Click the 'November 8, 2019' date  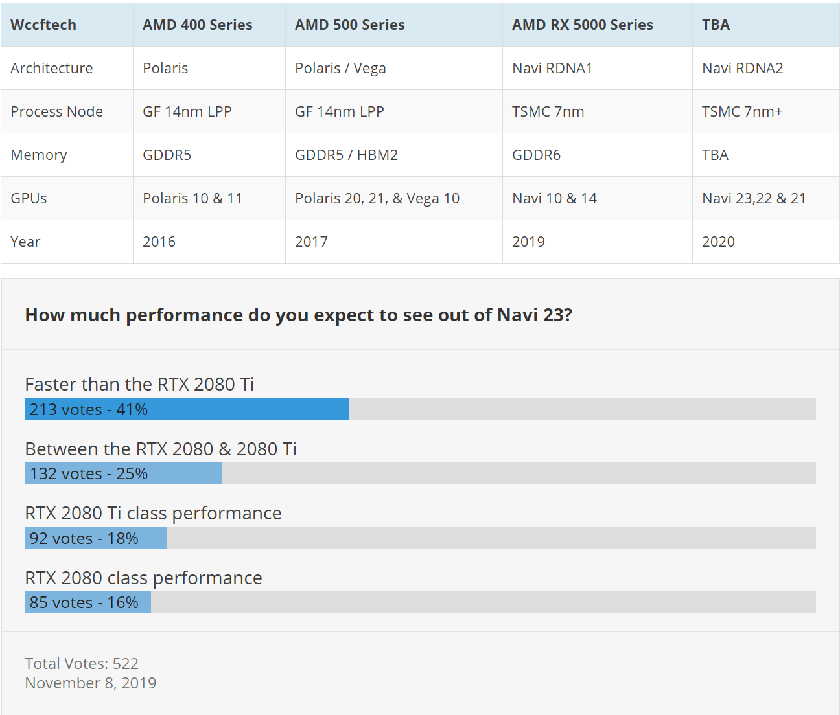tap(91, 683)
